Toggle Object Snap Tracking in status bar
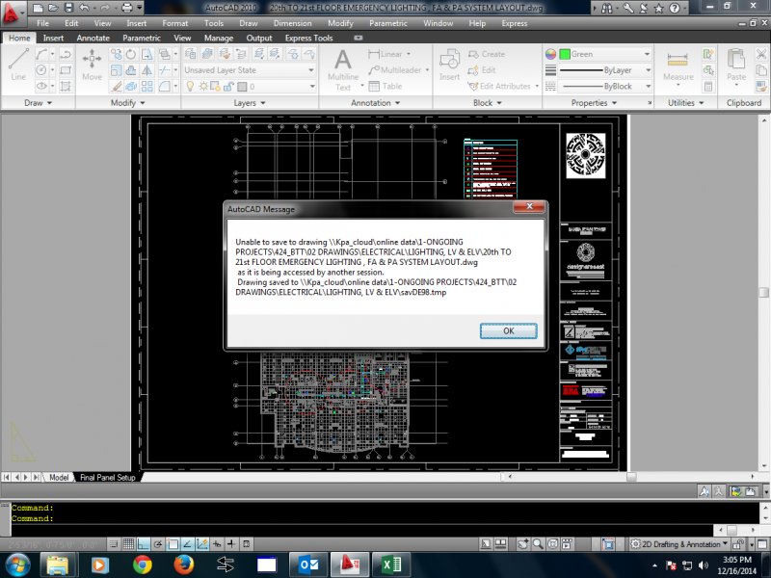The height and width of the screenshot is (578, 771). [187, 543]
